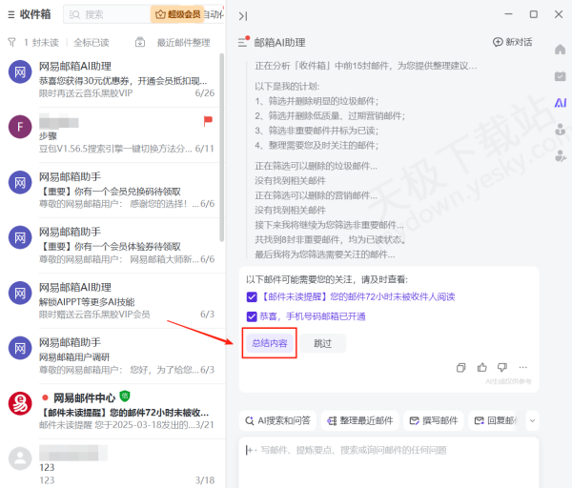
Task: Open the inbox hamburger menu
Action: click(x=10, y=14)
